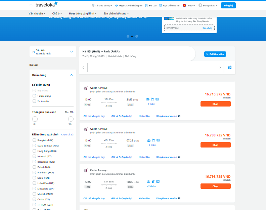
Task: Click Qatar Airways logo on 47h 25m flight
Action: [86, 129]
